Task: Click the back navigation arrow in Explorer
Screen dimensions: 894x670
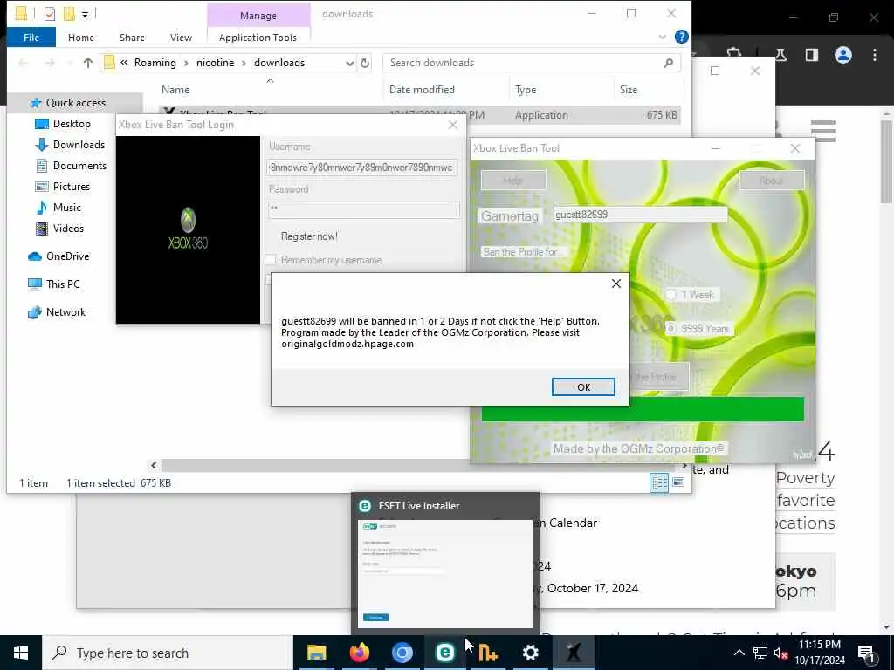Action: [24, 63]
